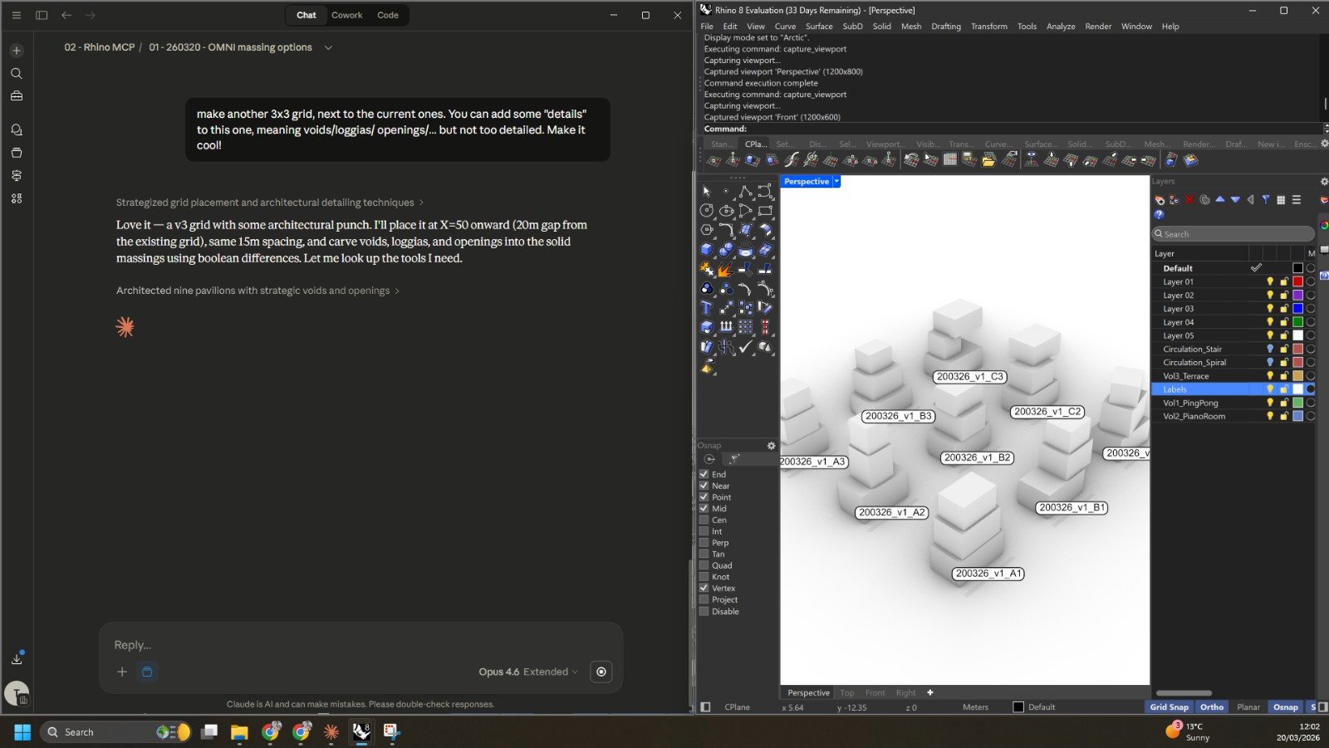Enable Ortho mode in the status bar
The image size is (1329, 748).
(x=1211, y=706)
